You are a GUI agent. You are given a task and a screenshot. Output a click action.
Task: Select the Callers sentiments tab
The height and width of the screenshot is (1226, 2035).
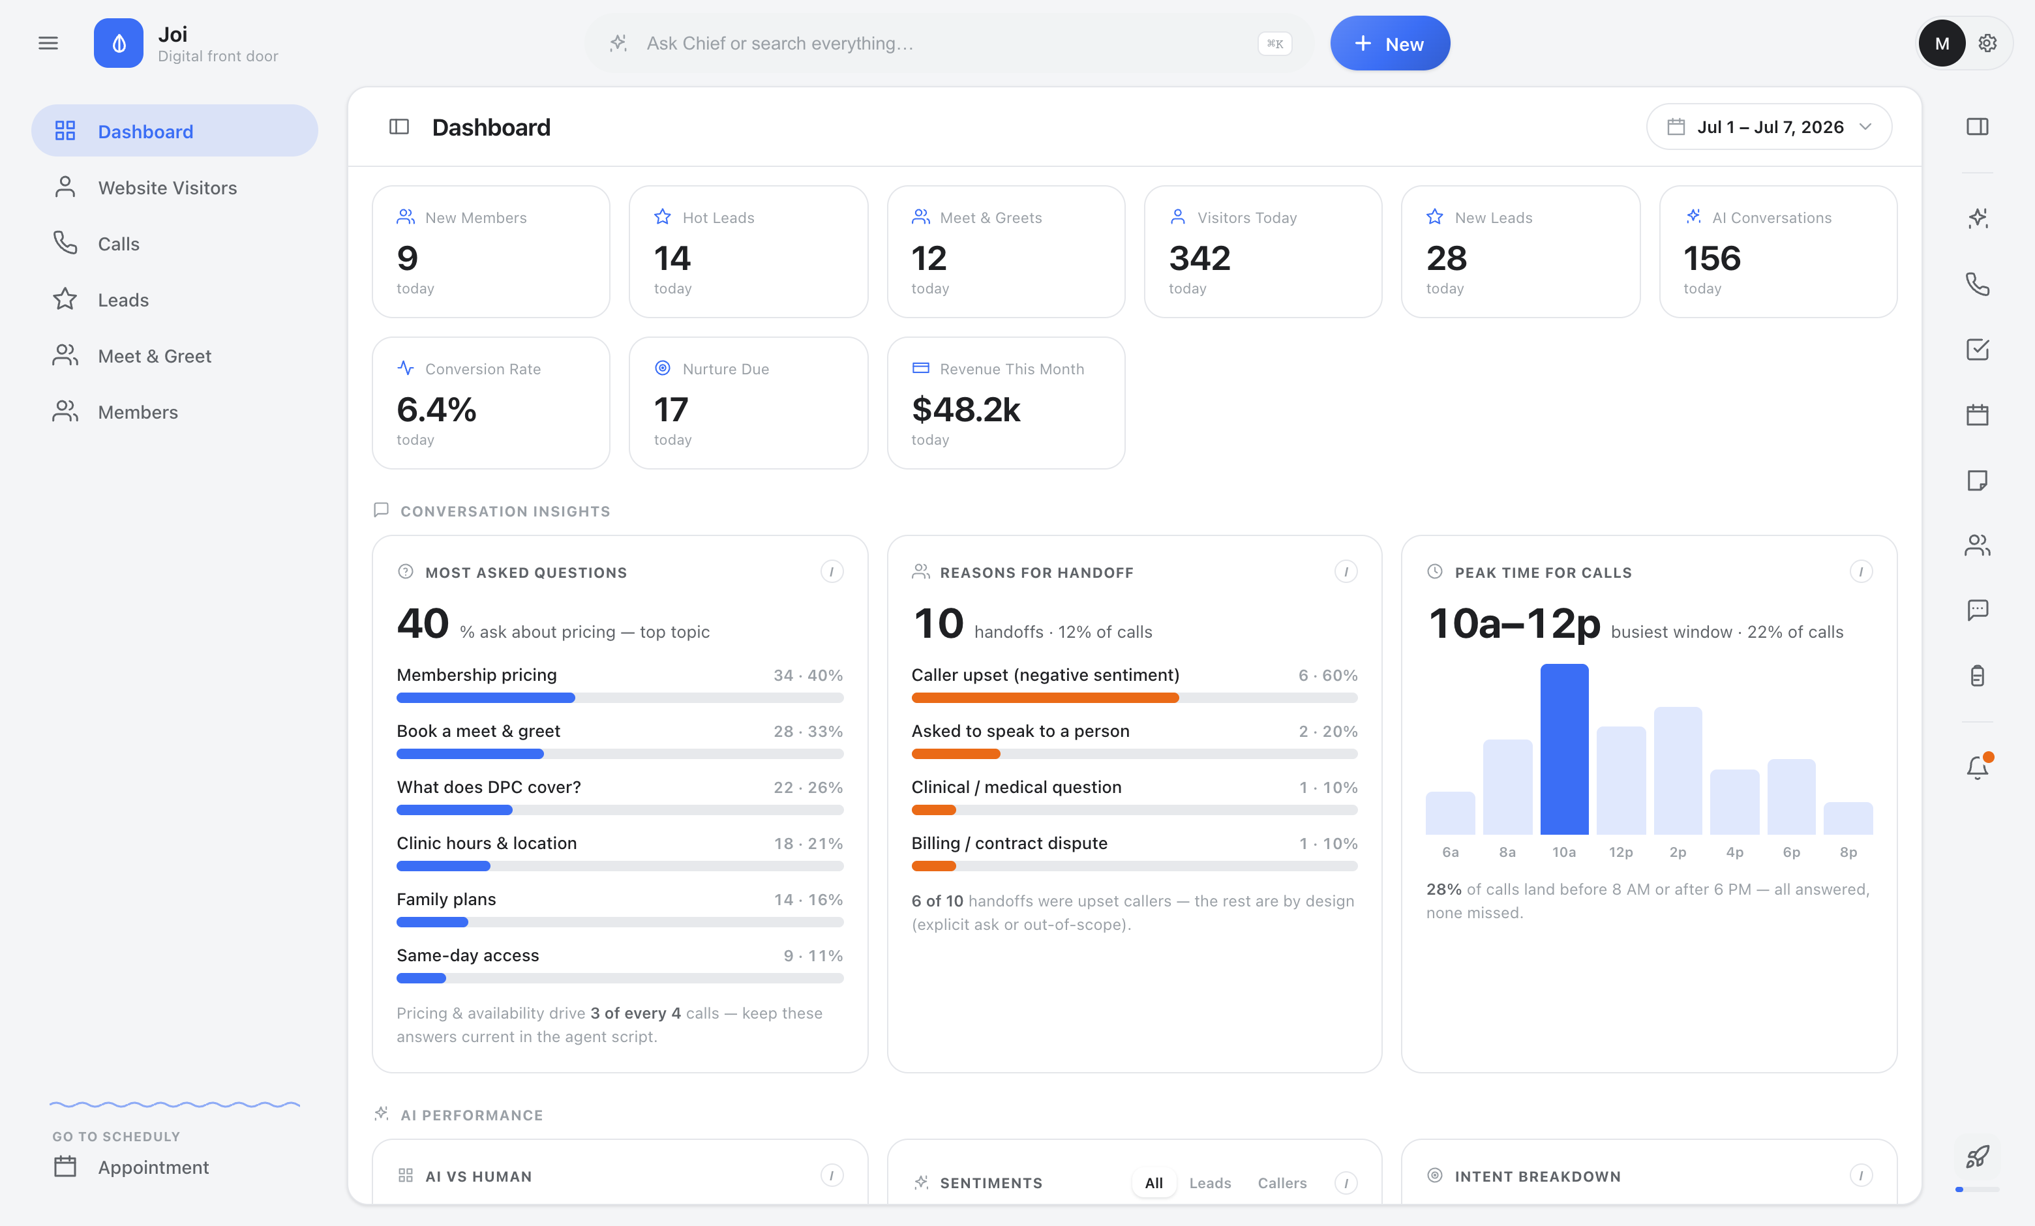(1282, 1182)
